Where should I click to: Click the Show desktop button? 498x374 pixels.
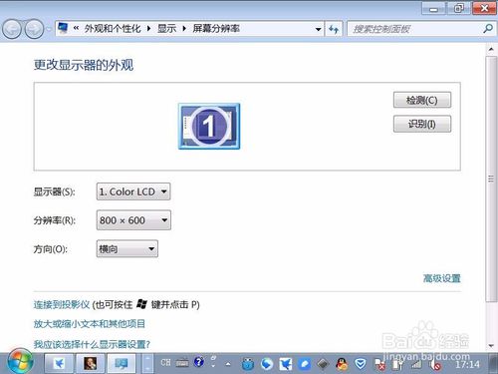click(493, 363)
